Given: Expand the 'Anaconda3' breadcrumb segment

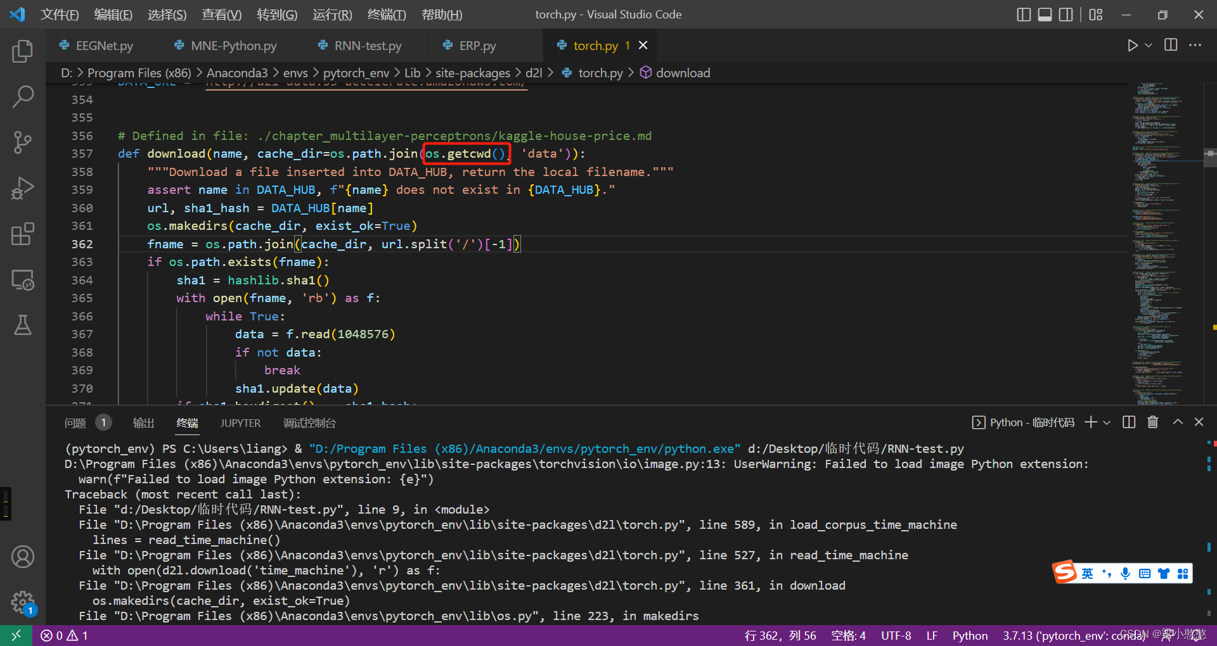Looking at the screenshot, I should point(237,73).
